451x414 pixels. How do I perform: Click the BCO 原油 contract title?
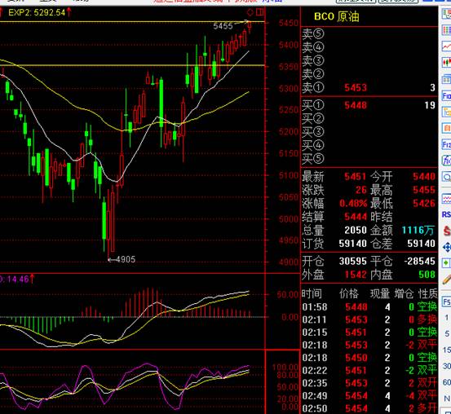pos(337,16)
